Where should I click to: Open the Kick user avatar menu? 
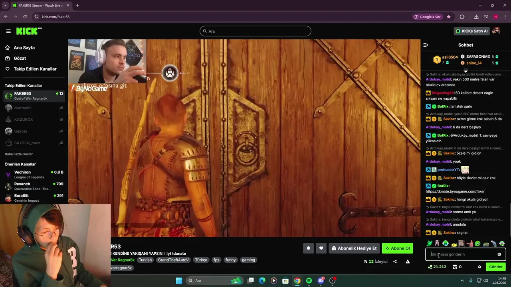click(496, 31)
